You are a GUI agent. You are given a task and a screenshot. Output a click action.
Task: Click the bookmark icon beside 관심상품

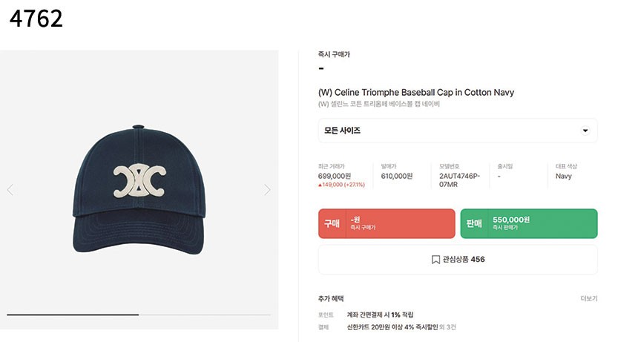435,260
